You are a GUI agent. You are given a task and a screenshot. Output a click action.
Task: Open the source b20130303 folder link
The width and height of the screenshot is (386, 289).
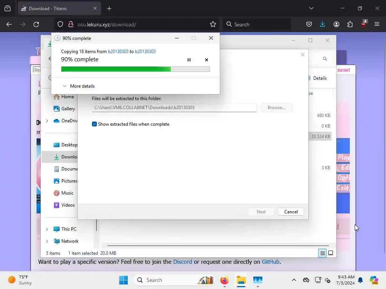pyautogui.click(x=118, y=51)
